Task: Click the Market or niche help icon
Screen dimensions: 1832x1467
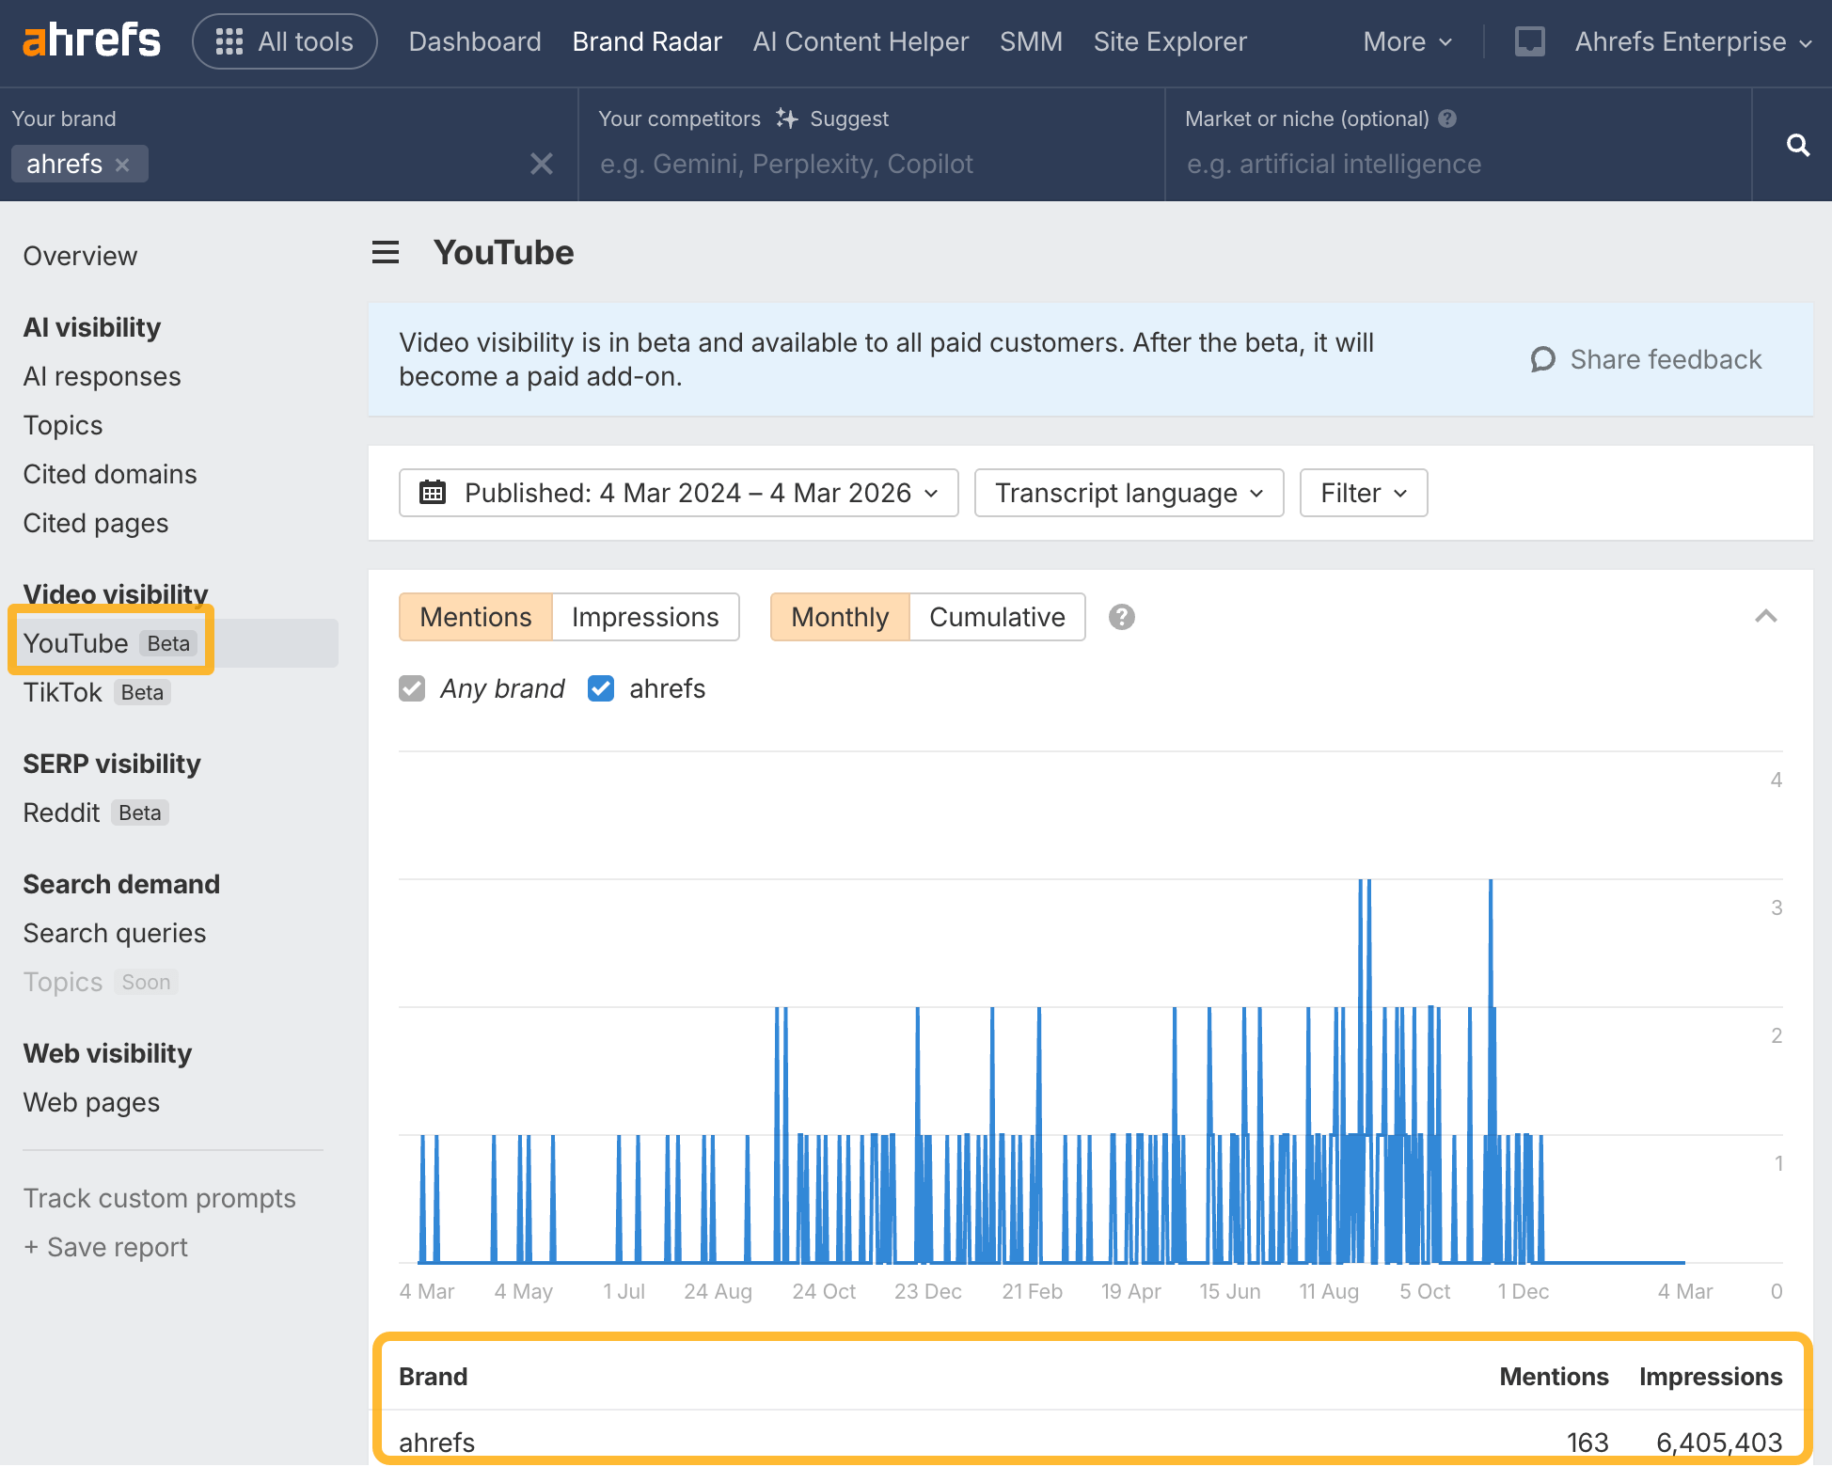Action: click(x=1446, y=118)
